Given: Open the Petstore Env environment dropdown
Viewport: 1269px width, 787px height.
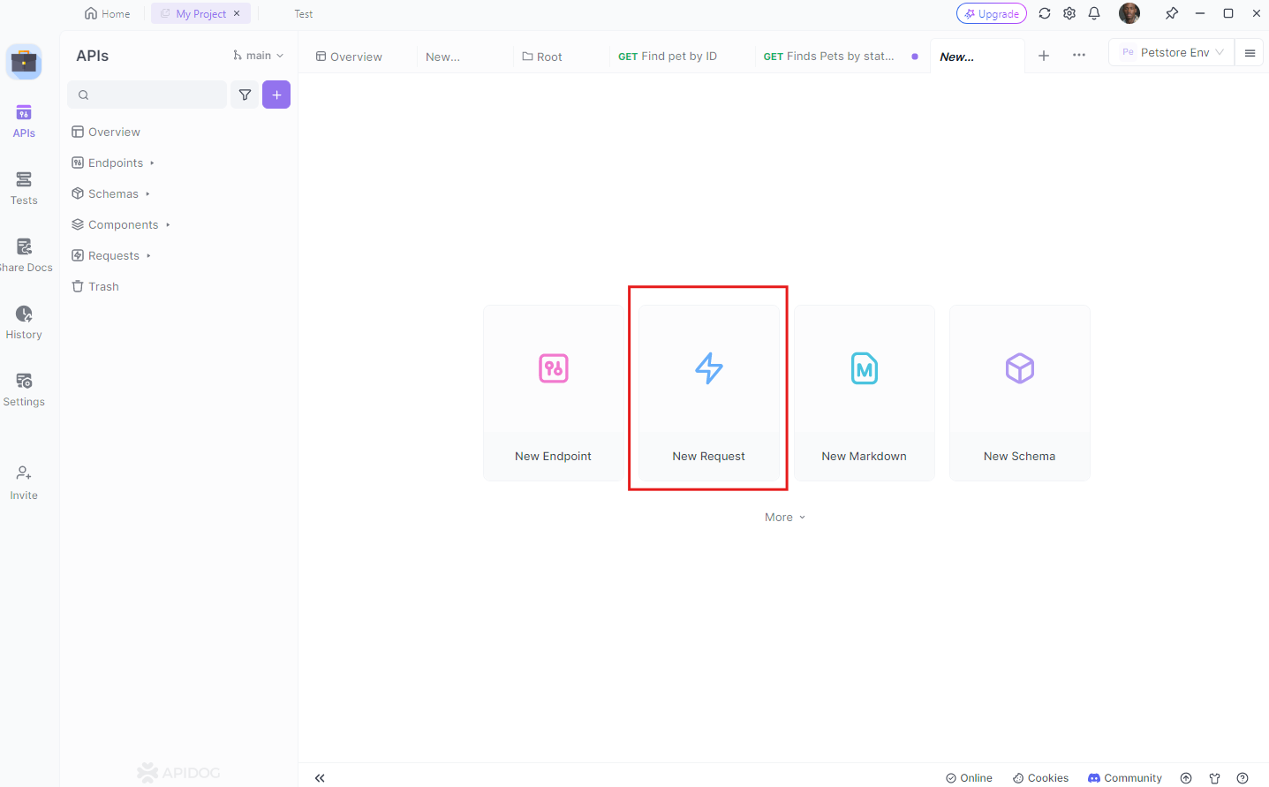Looking at the screenshot, I should point(1171,53).
